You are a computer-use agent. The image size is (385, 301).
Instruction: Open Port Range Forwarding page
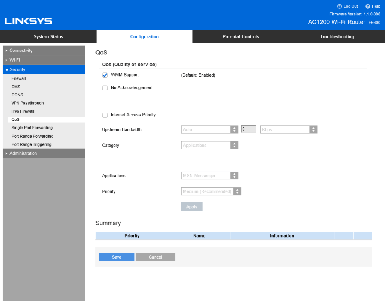point(32,136)
